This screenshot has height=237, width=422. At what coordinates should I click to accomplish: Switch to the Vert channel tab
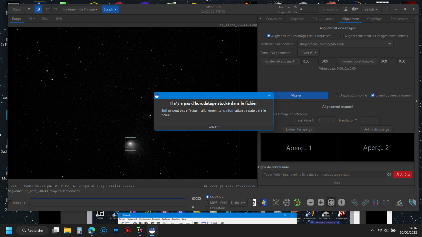[32, 19]
